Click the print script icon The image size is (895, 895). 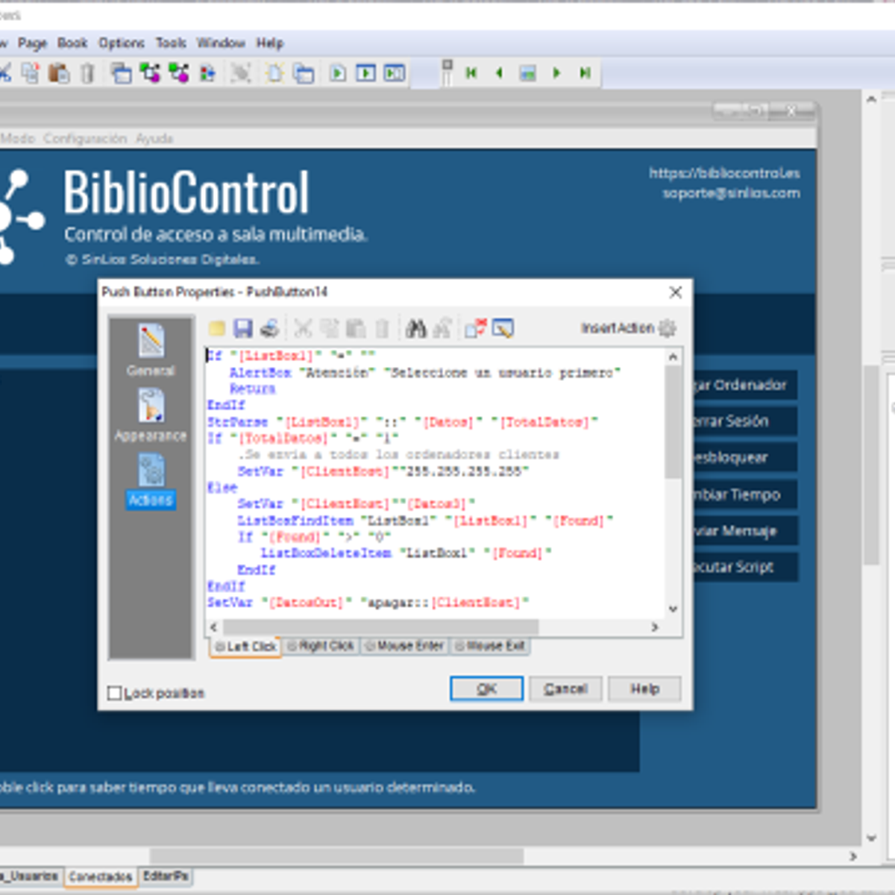269,328
